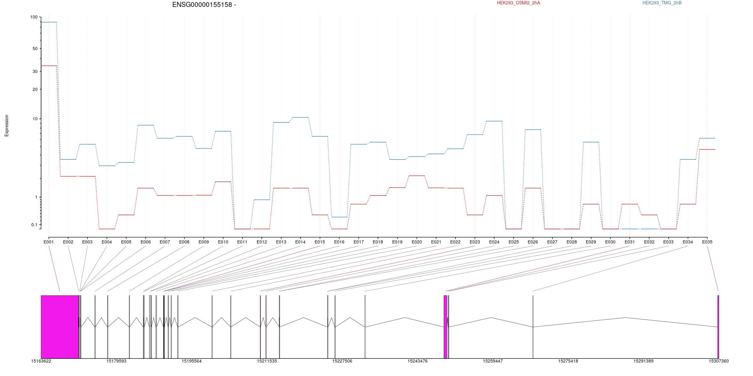Viewport: 753px width, 376px height.
Task: Click exon label E026
Action: [x=533, y=242]
